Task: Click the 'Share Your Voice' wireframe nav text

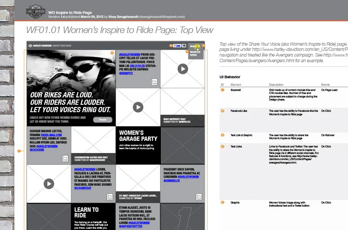Action: tap(62, 46)
